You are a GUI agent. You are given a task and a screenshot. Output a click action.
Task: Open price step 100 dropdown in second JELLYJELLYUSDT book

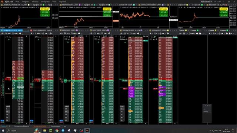[38, 34]
